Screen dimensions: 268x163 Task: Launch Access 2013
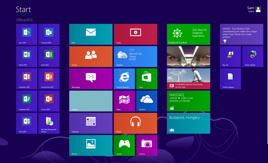[49, 101]
